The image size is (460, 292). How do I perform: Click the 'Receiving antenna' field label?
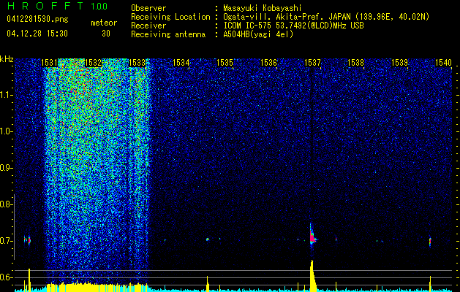click(x=168, y=34)
